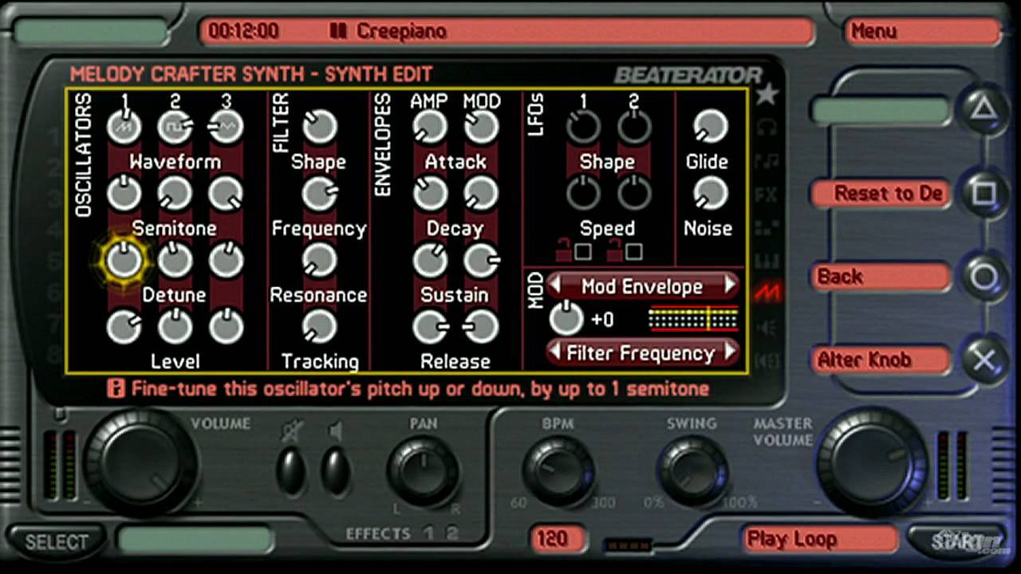Click left arrow of Mod Envelope selector

pos(556,285)
